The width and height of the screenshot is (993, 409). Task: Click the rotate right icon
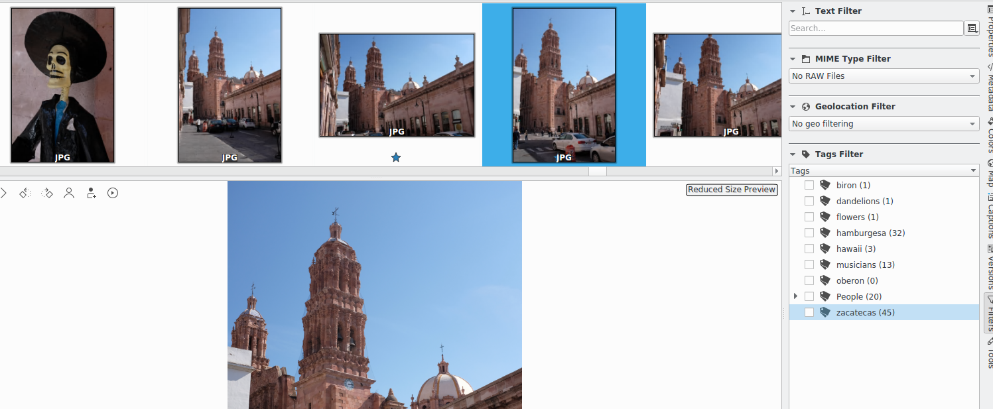coord(47,193)
